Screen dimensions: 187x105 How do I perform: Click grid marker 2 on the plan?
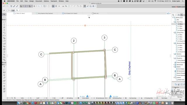point(74,41)
